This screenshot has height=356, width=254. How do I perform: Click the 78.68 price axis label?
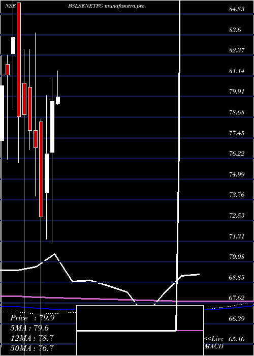click(x=237, y=112)
